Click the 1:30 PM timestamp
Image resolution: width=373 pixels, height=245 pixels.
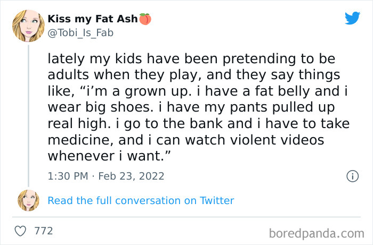[68, 176]
